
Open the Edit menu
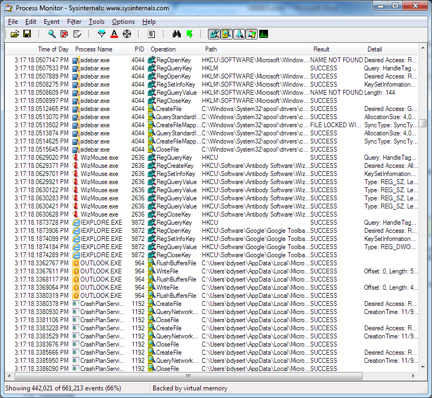click(30, 22)
